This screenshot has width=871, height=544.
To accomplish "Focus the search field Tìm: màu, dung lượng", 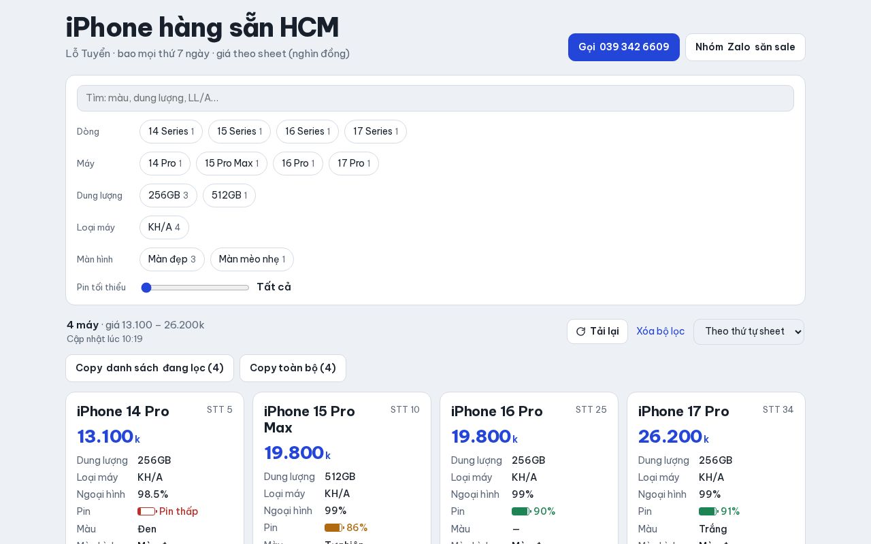I will [x=435, y=98].
